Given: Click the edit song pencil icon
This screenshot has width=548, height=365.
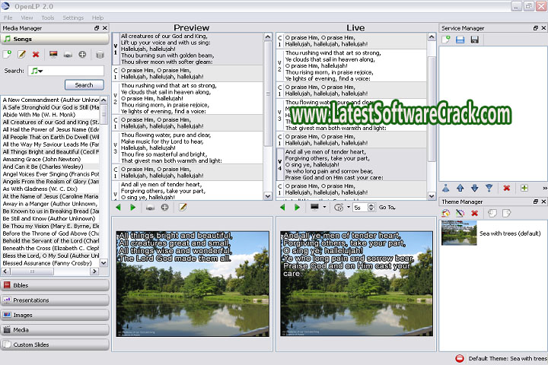Looking at the screenshot, I should pyautogui.click(x=21, y=54).
